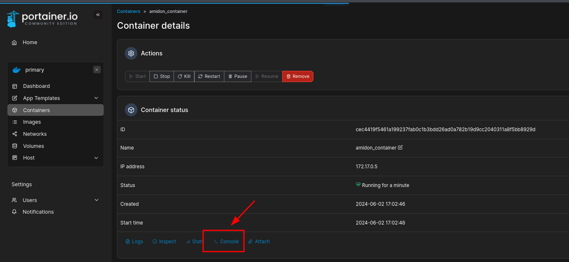
Task: Open the container Stats link
Action: (194, 242)
